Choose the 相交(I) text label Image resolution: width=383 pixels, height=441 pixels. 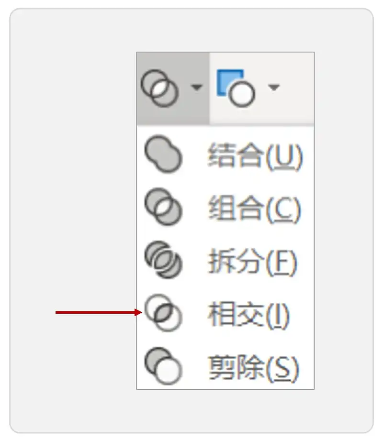click(x=248, y=314)
